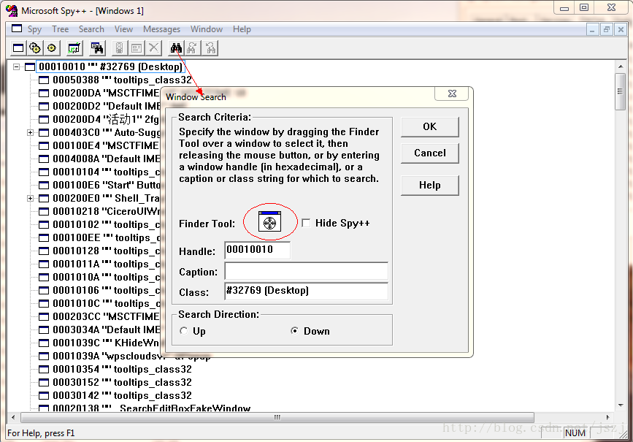Open the Help menu in the menu bar

pos(242,29)
